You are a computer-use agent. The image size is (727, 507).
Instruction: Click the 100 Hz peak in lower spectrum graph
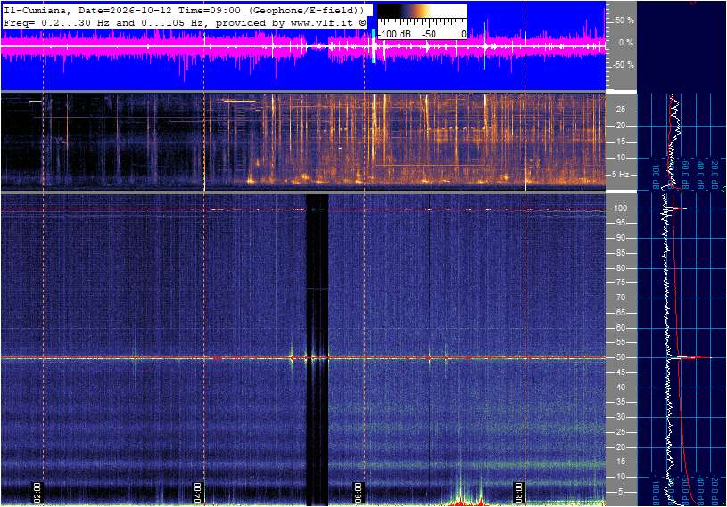(x=674, y=209)
